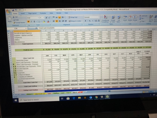Set top vertical alignment
The image size is (157, 118).
point(54,17)
